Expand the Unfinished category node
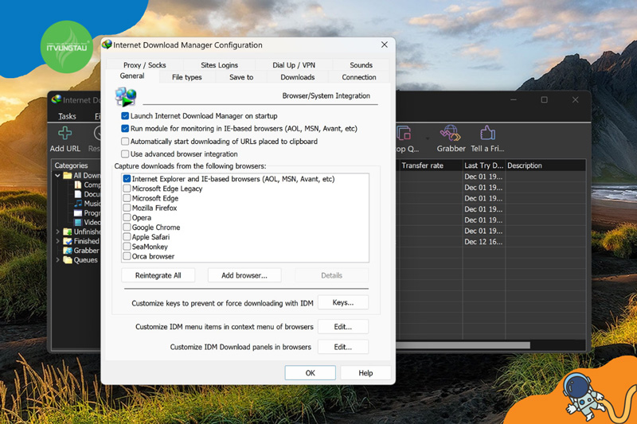 tap(57, 231)
